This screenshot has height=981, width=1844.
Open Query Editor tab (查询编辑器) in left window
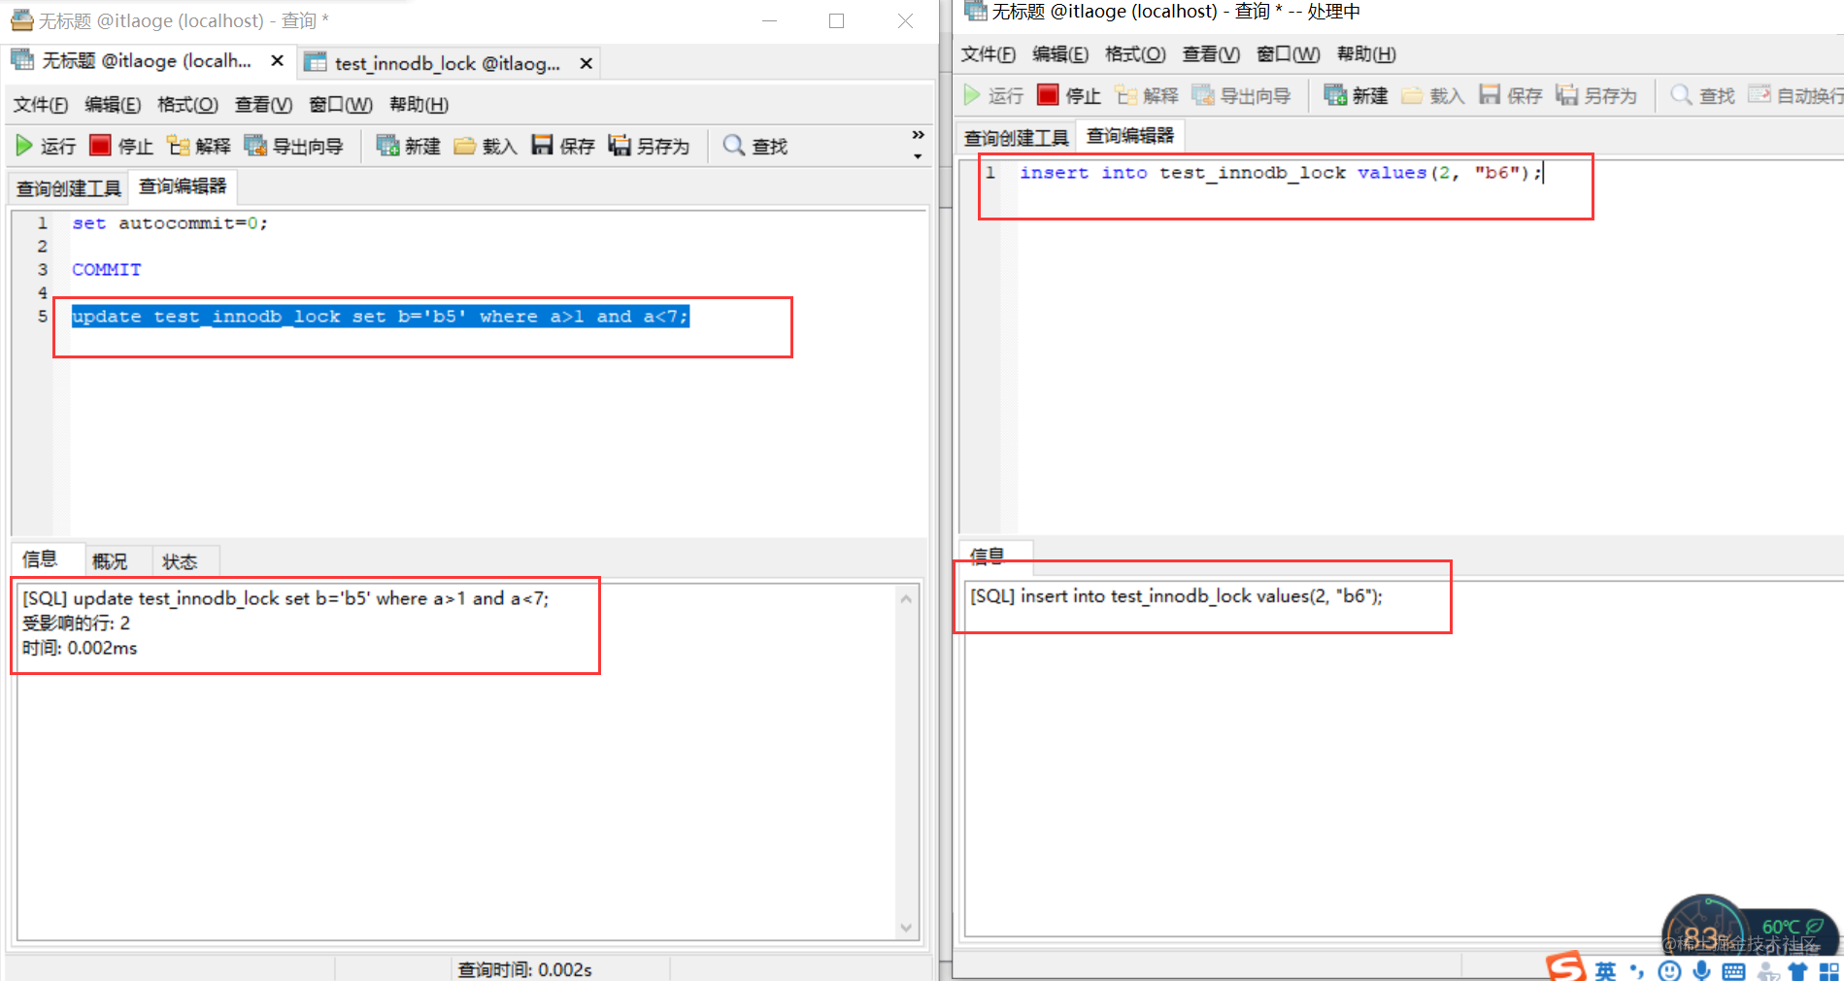pos(183,186)
